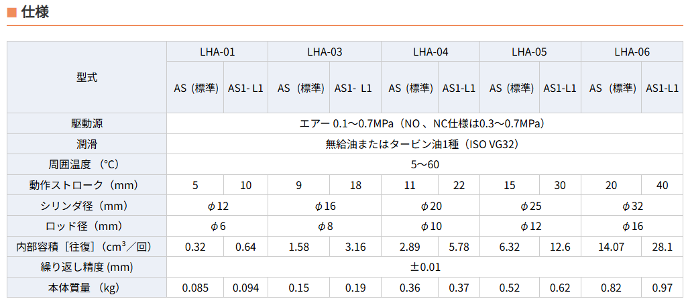Click the ロッド径 (mm) row label

click(x=87, y=226)
